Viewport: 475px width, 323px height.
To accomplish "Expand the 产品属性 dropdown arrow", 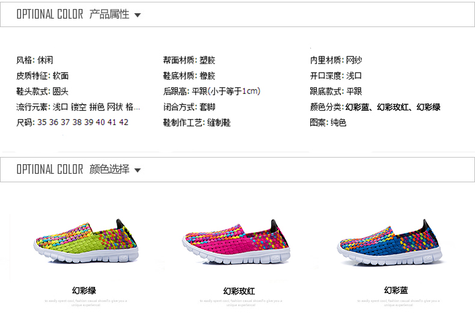I will (138, 15).
